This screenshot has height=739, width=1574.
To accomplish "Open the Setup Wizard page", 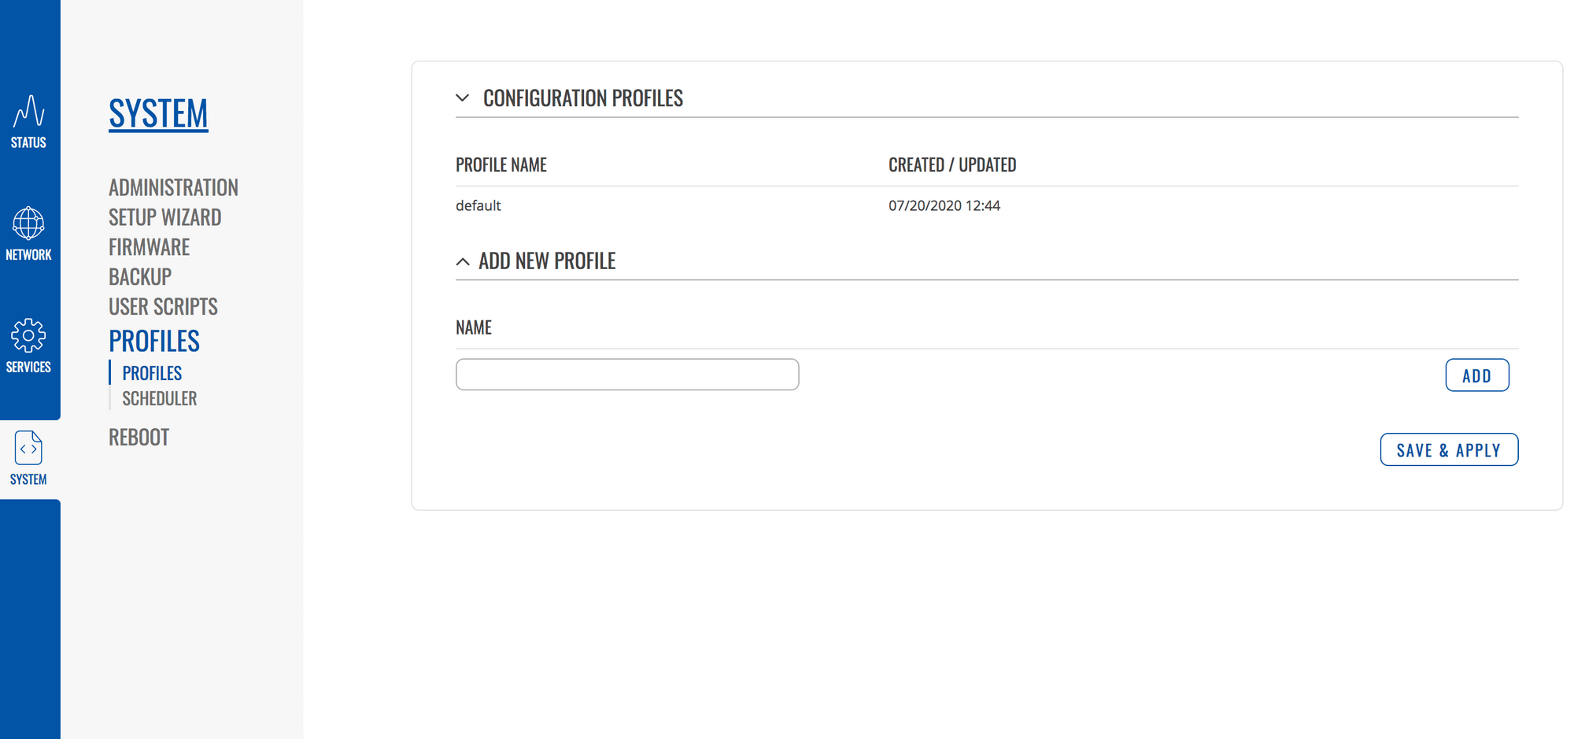I will (x=164, y=217).
